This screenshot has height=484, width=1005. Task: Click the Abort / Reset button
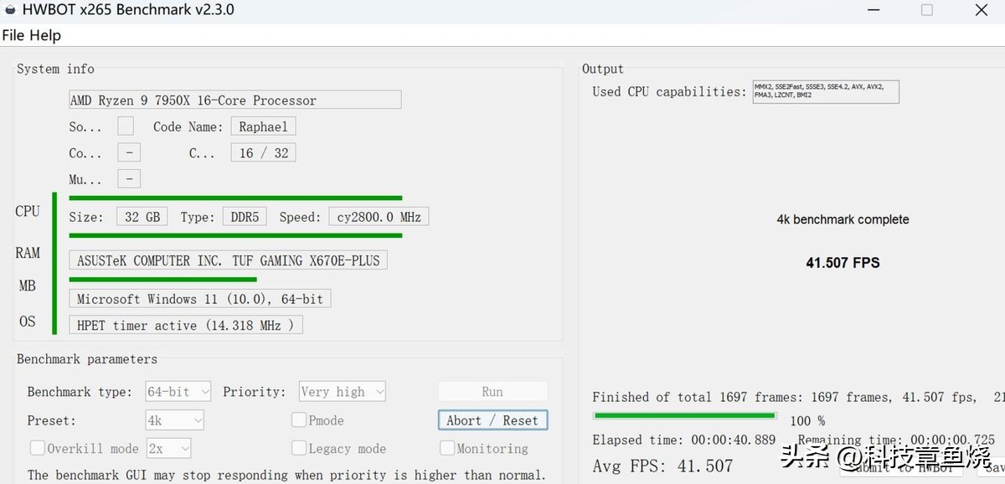click(x=492, y=420)
